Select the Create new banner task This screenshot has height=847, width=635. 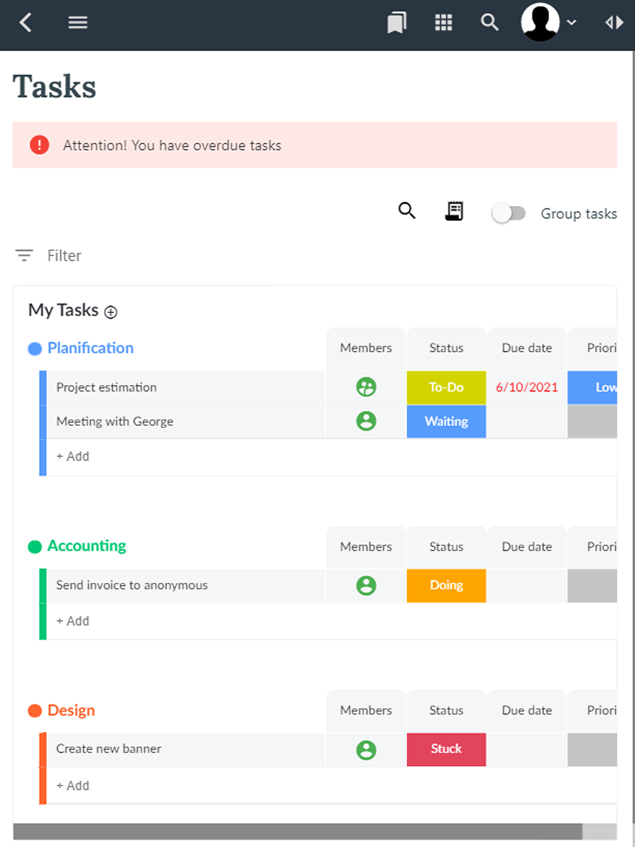[x=186, y=749]
